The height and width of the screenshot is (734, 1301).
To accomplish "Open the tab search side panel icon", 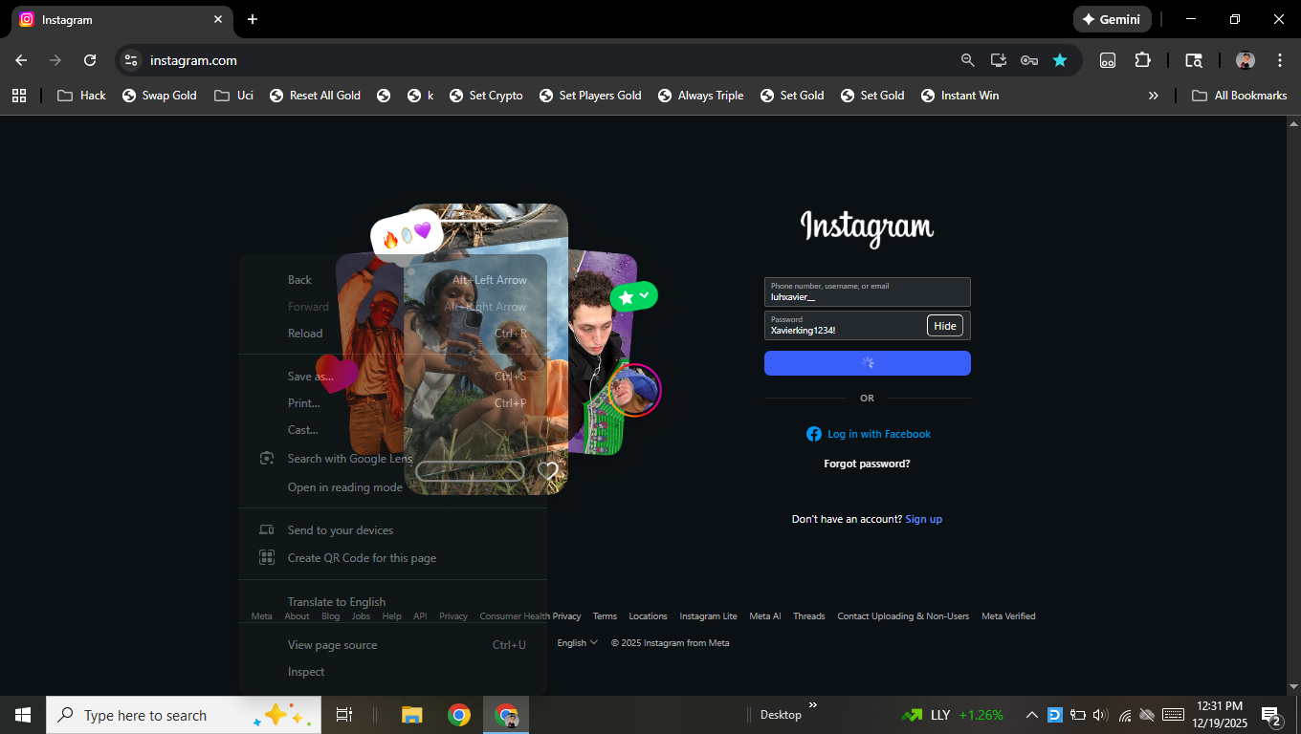I will [1194, 60].
